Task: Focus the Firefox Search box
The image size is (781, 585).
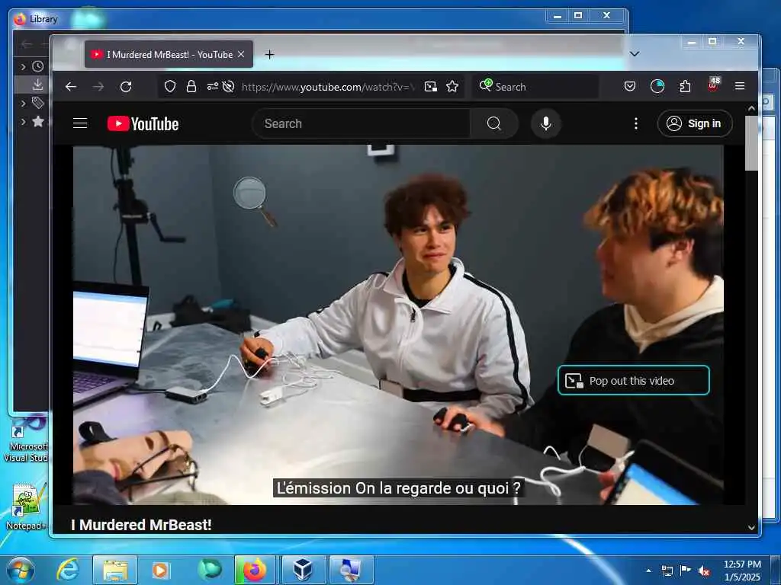Action: 536,87
